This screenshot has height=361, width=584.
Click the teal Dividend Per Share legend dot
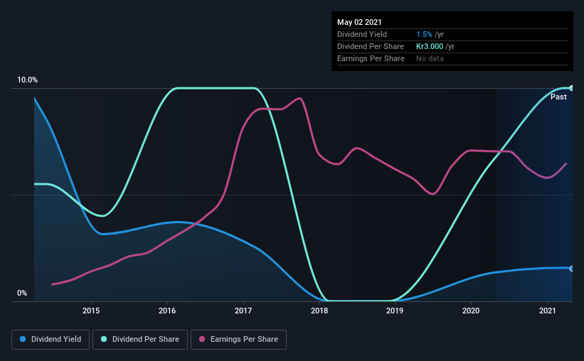104,339
